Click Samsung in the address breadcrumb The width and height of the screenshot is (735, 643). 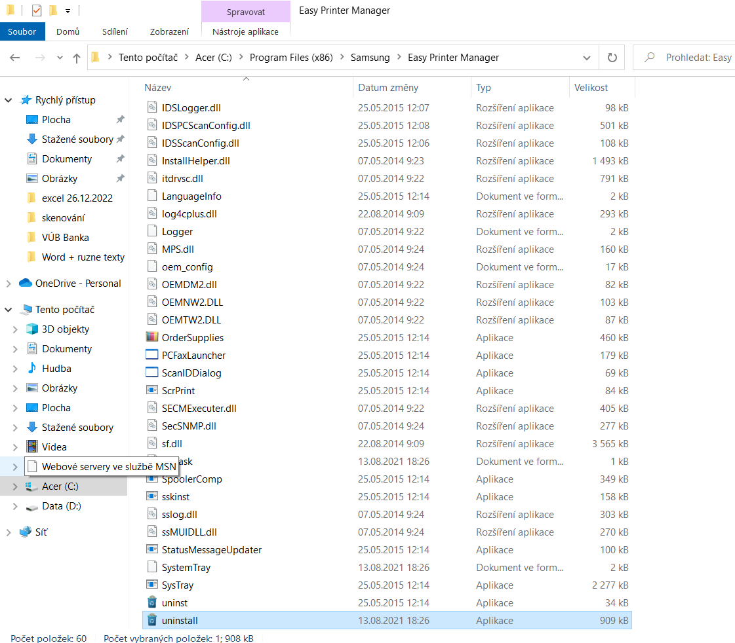point(370,58)
